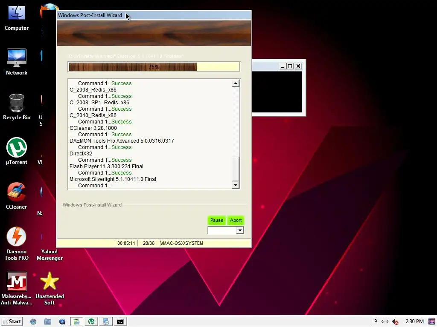The height and width of the screenshot is (327, 437).
Task: Show hidden tray icons with the chevron
Action: tap(376, 321)
